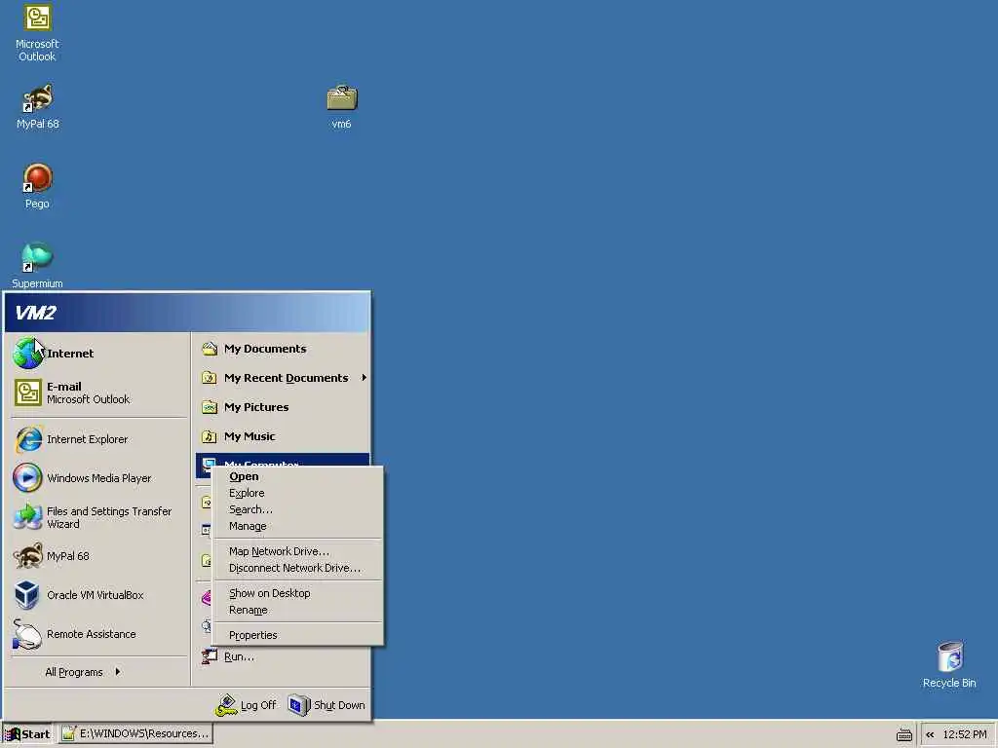Open My Pictures folder
The image size is (998, 748).
click(x=282, y=407)
